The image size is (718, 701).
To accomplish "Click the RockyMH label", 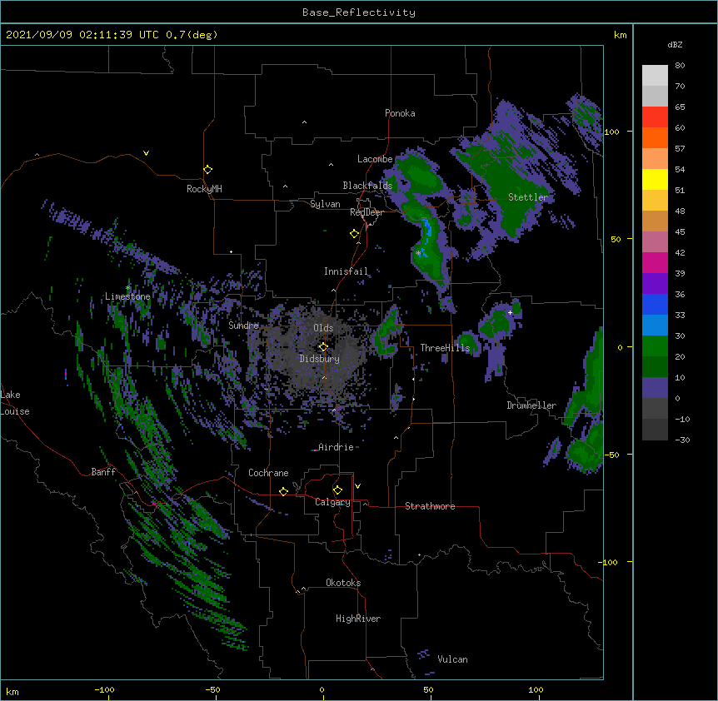I will (204, 189).
